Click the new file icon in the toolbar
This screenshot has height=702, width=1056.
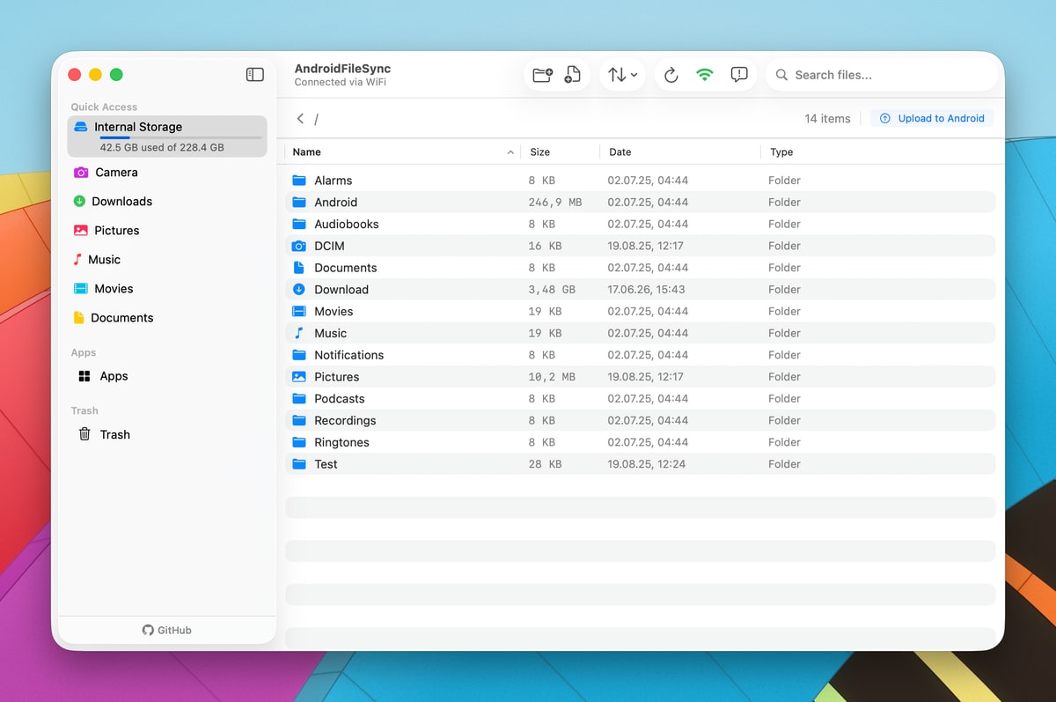(572, 75)
